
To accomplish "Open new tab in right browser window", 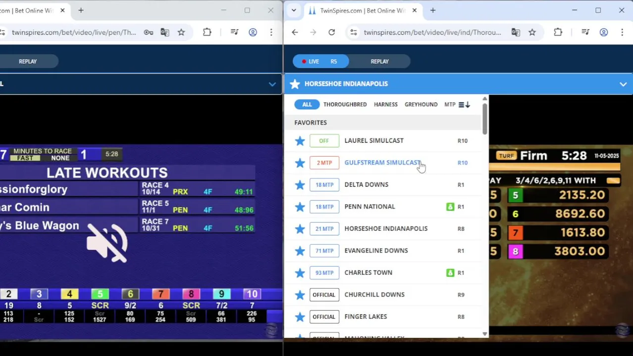I will pos(433,10).
